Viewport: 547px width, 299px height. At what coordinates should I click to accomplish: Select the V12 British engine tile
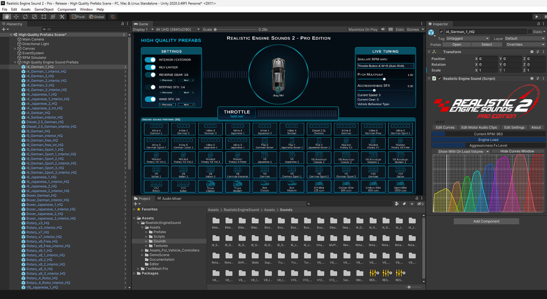[156, 186]
